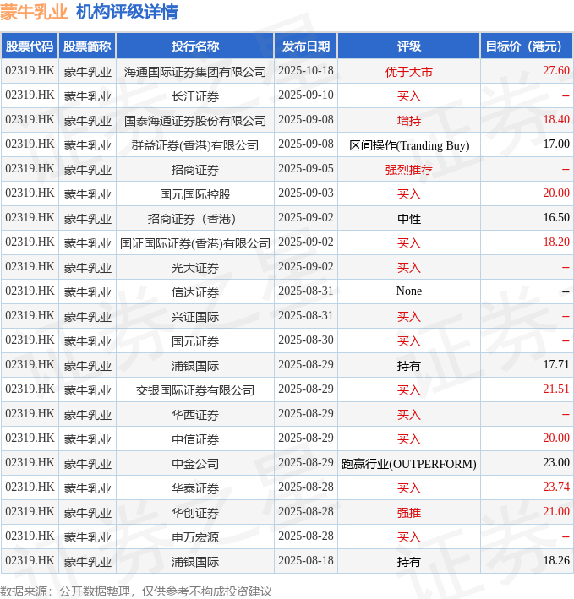The width and height of the screenshot is (574, 599).
Task: Click the 强烈推荐 rating
Action: pos(409,170)
